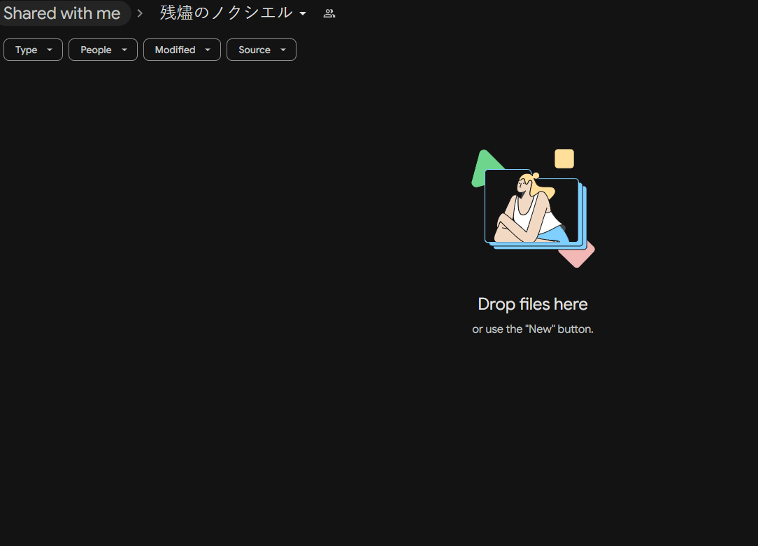Open the Modified filter dropdown

point(183,50)
